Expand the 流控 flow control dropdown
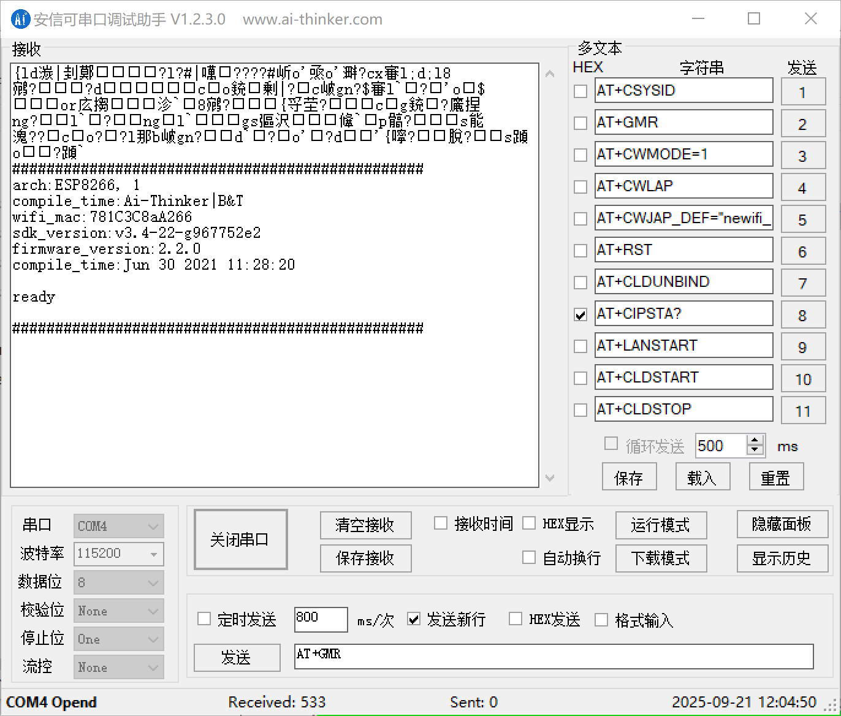 (x=119, y=667)
